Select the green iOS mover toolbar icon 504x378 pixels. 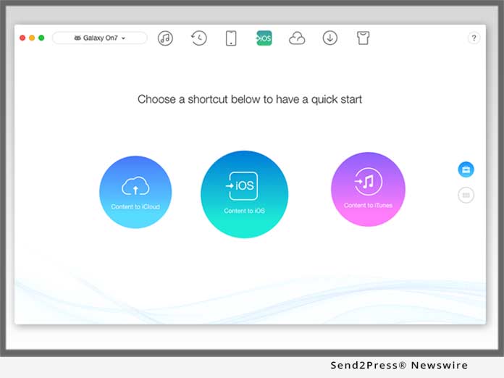point(264,38)
